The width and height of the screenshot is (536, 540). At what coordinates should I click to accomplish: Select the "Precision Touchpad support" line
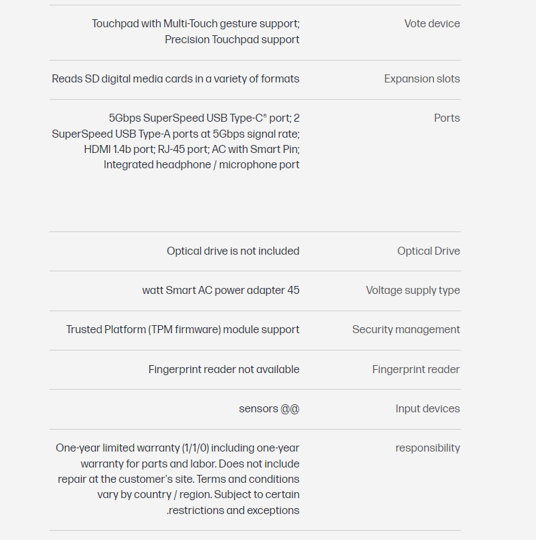pos(232,40)
